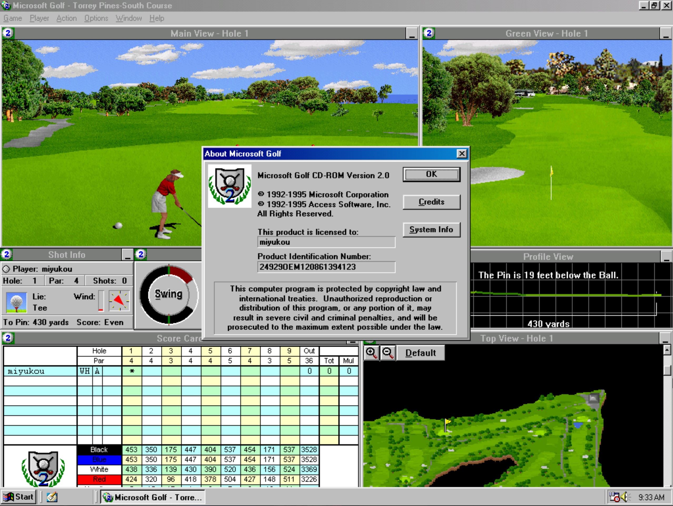Click the Swing panel control-menu icon

coord(141,254)
